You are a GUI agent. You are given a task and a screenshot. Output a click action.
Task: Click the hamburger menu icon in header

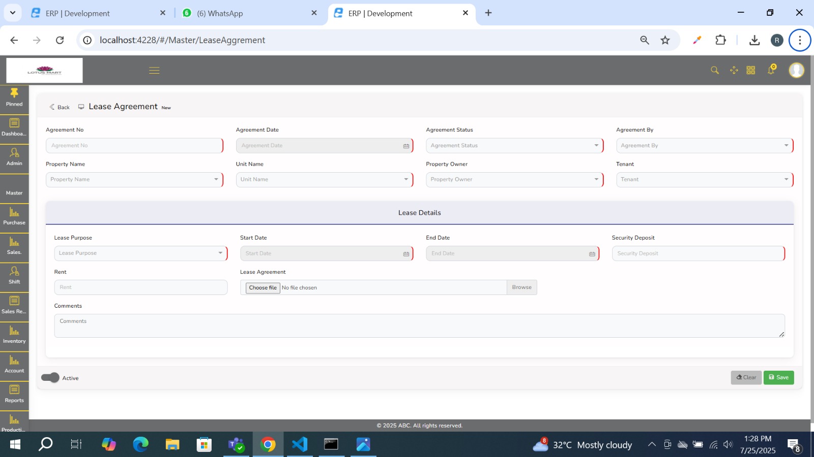(x=154, y=71)
